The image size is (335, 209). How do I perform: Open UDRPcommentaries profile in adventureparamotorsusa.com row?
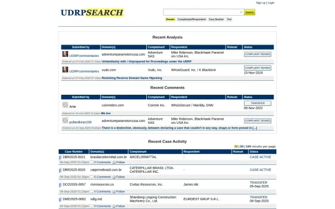coord(84,56)
